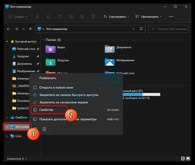
Task: Open the Загрузки folder in main pane
Action: pyautogui.click(x=50, y=62)
